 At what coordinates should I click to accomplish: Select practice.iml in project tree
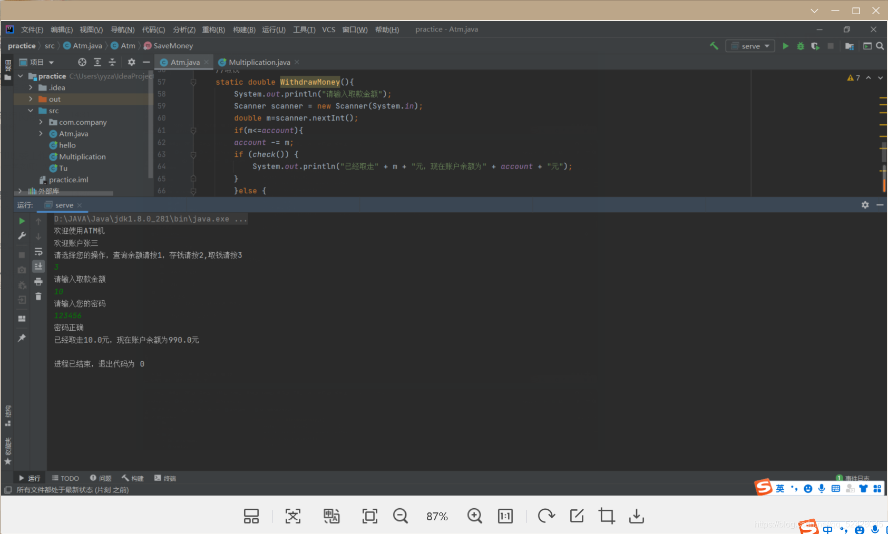69,180
